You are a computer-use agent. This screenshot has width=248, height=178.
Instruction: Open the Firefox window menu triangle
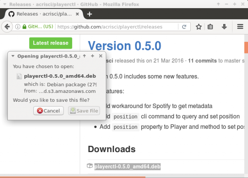[x=5, y=4]
